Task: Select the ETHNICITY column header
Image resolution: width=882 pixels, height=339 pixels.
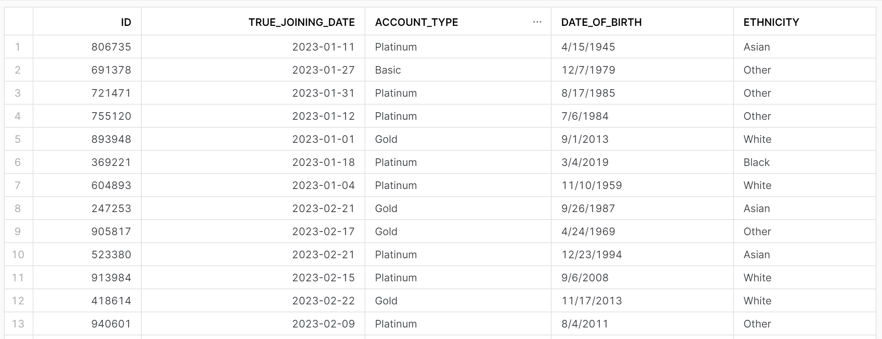Action: pyautogui.click(x=771, y=22)
